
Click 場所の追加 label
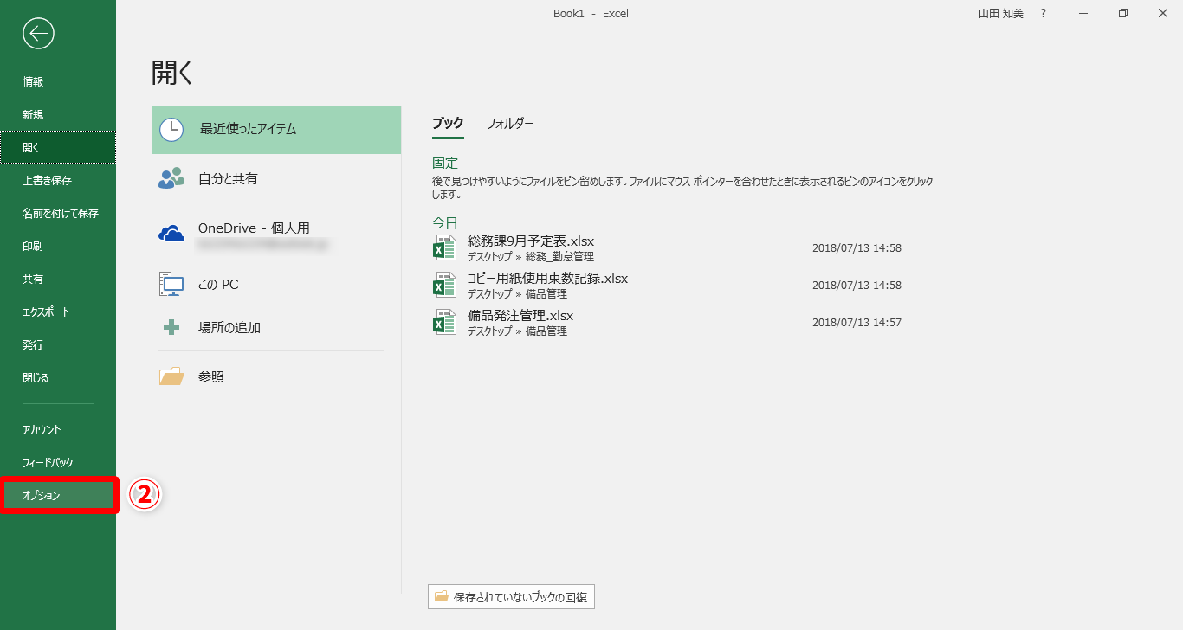click(229, 327)
